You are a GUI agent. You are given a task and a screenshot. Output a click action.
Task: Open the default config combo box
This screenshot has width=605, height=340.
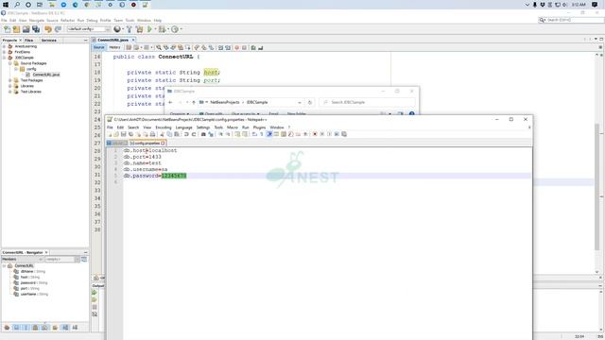tap(88, 29)
